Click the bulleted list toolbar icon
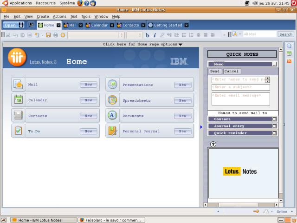The height and width of the screenshot is (223, 297). coord(184,35)
